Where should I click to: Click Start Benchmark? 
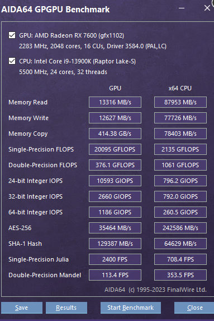point(131,308)
